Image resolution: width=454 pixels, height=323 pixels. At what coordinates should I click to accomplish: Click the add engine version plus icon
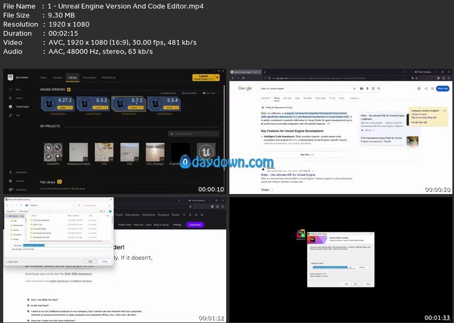69,90
